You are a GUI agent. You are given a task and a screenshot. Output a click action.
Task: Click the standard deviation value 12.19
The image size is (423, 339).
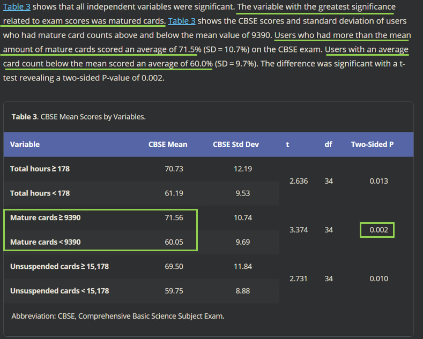[x=243, y=169]
